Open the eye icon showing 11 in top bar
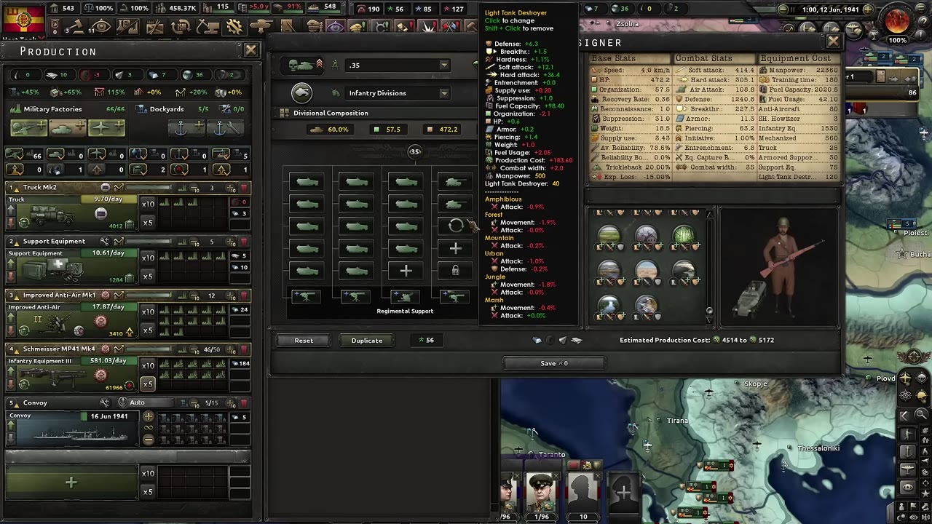 [101, 28]
